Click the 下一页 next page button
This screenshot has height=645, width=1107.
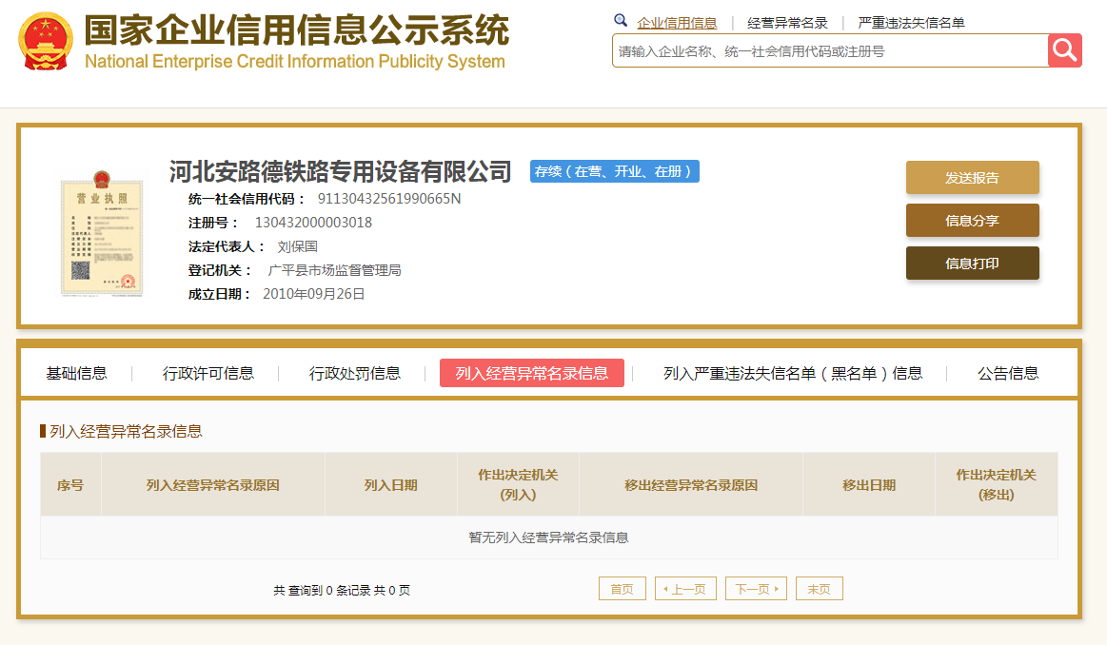tap(756, 589)
